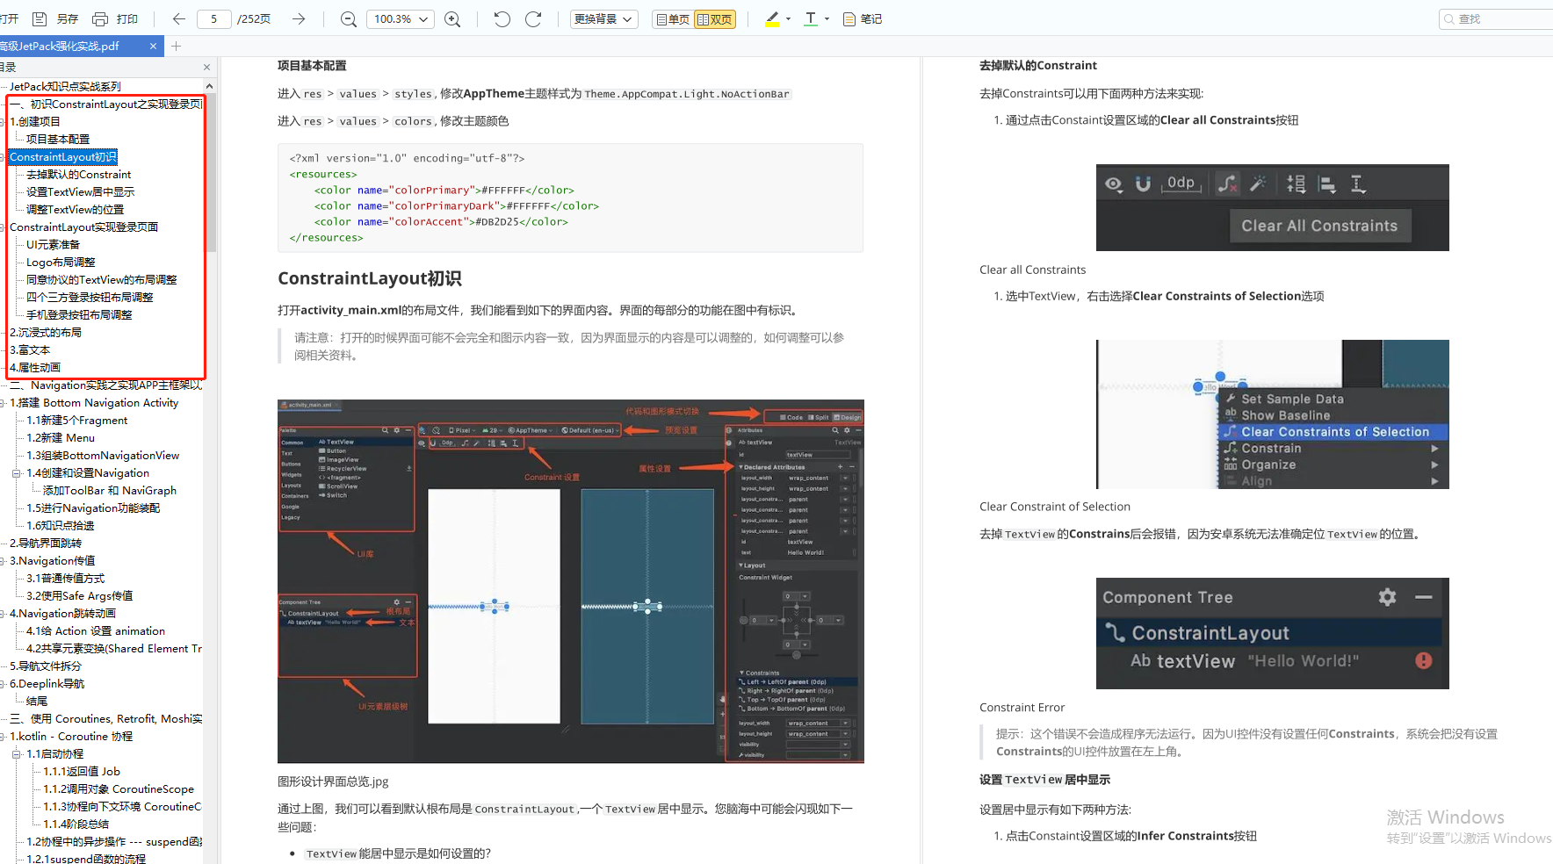This screenshot has width=1553, height=864.
Task: Rotate the page clockwise
Action: coord(533,18)
